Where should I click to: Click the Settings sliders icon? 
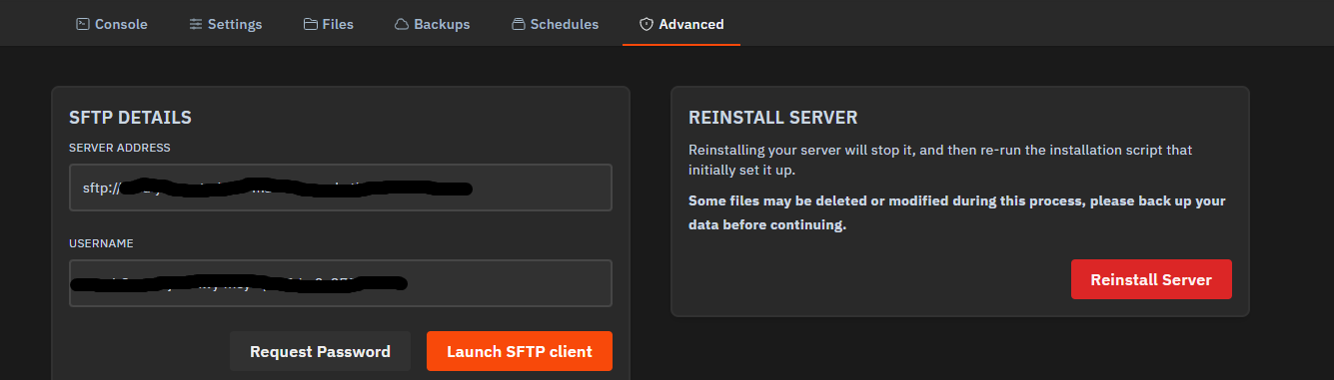click(196, 24)
